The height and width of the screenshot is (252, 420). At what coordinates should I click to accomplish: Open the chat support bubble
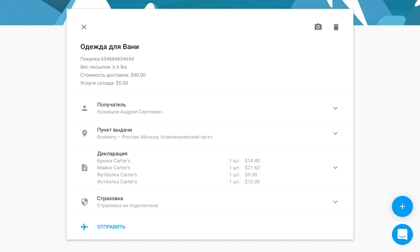[402, 234]
